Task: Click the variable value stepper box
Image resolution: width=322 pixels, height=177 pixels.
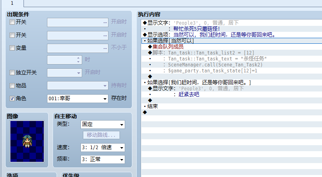Action: pyautogui.click(x=65, y=60)
